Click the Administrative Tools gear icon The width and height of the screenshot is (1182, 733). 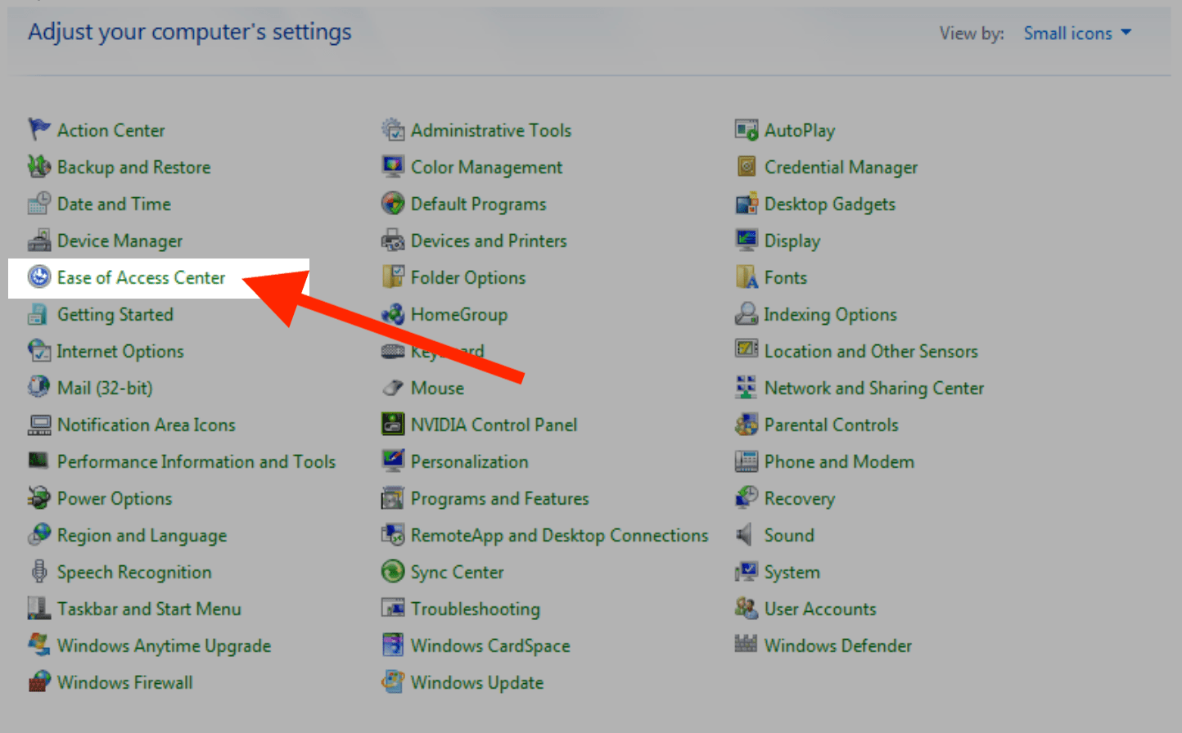(x=393, y=129)
